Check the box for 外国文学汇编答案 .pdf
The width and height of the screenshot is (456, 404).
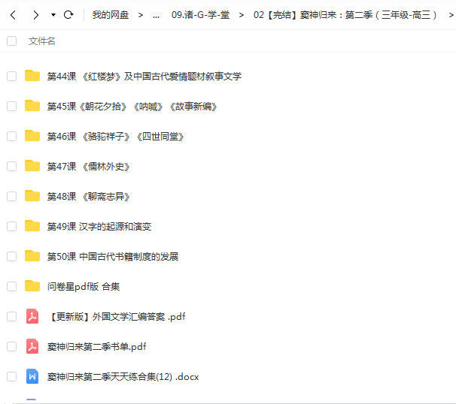click(11, 316)
